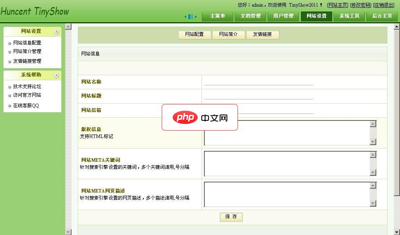Click META网页描述 text area scroll-down arrow
Image resolution: width=400 pixels, height=235 pixels.
coord(373,203)
